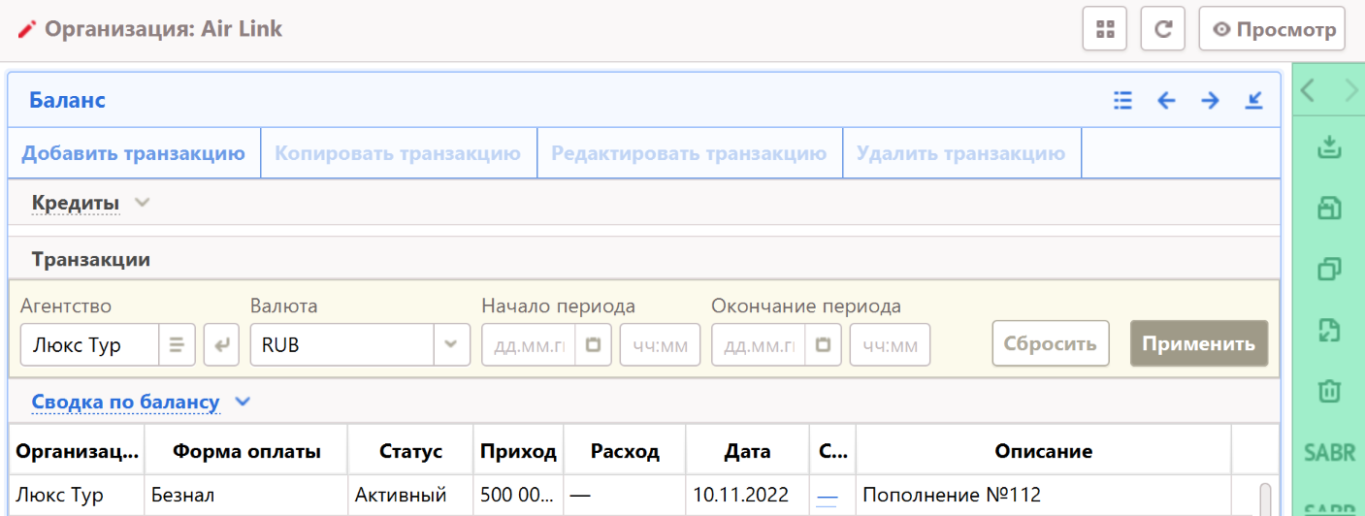Click the collapse arrow icon in Баланс header
This screenshot has height=516, width=1365.
1253,100
